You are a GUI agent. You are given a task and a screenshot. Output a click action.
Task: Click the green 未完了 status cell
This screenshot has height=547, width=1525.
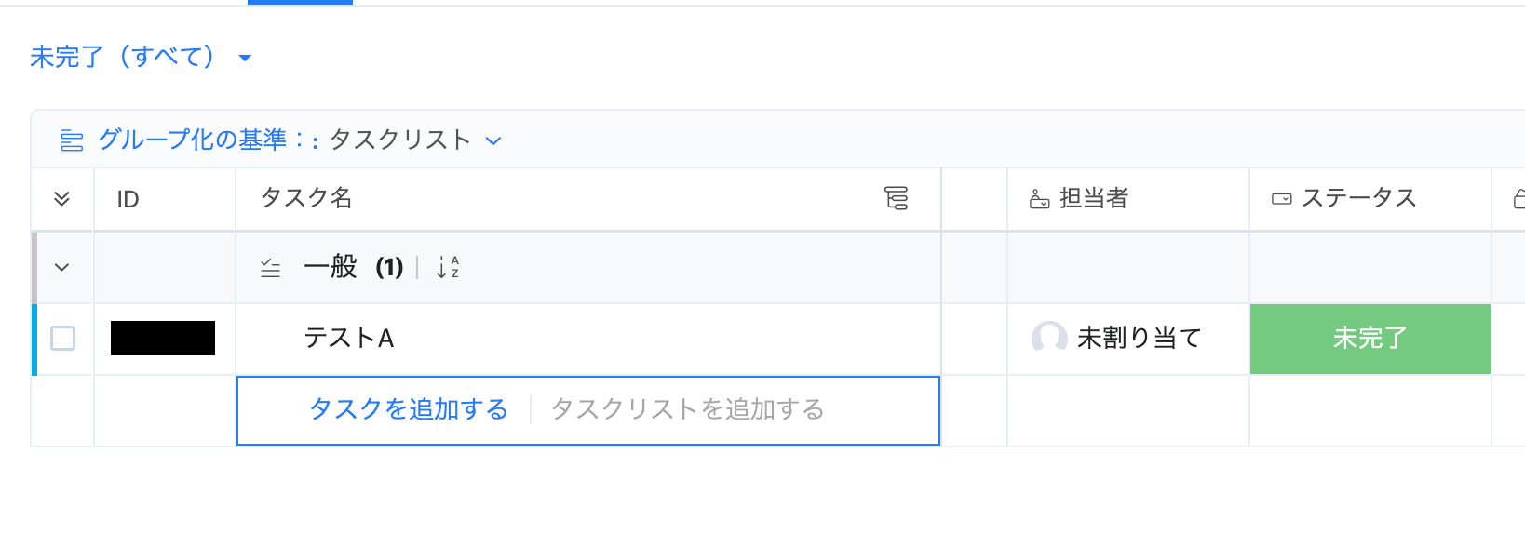coord(1370,339)
